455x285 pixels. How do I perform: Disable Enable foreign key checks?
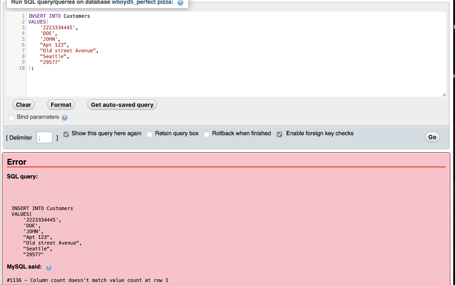pos(279,134)
